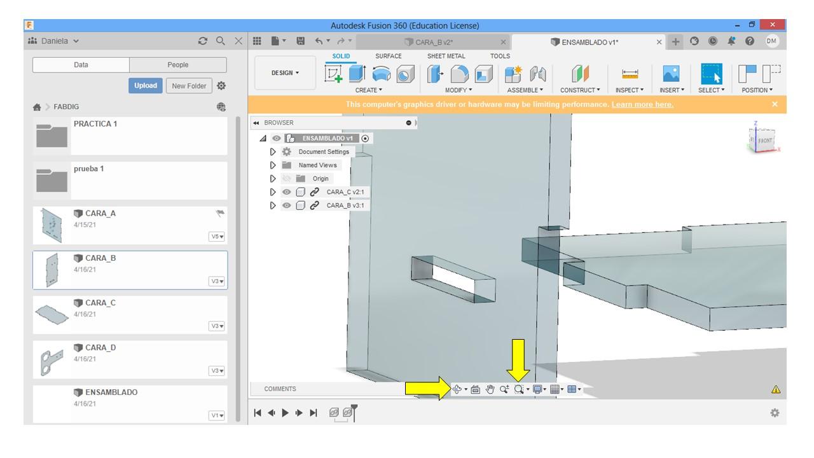Click the Measure tool icon
The height and width of the screenshot is (458, 814).
point(630,74)
